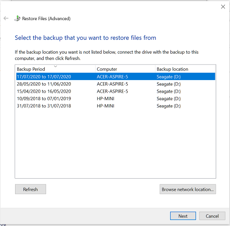Viewport: 230px width, 226px height.
Task: Click ACER-ASPIRE-5 in 15/04/2020 row
Action: tap(112, 91)
